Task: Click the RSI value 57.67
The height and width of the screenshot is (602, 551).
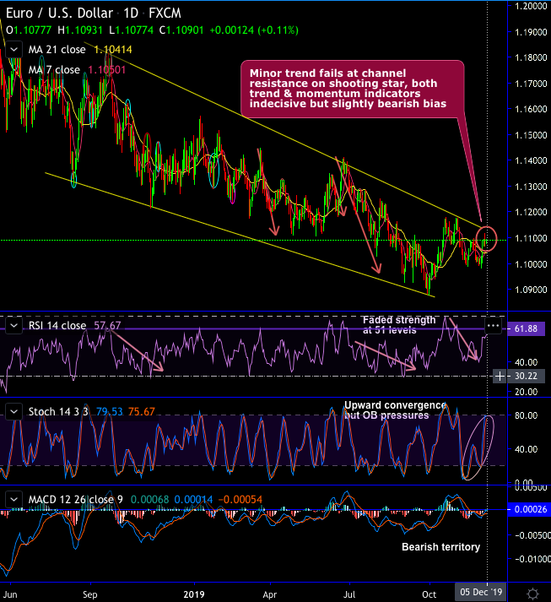Action: tap(107, 326)
